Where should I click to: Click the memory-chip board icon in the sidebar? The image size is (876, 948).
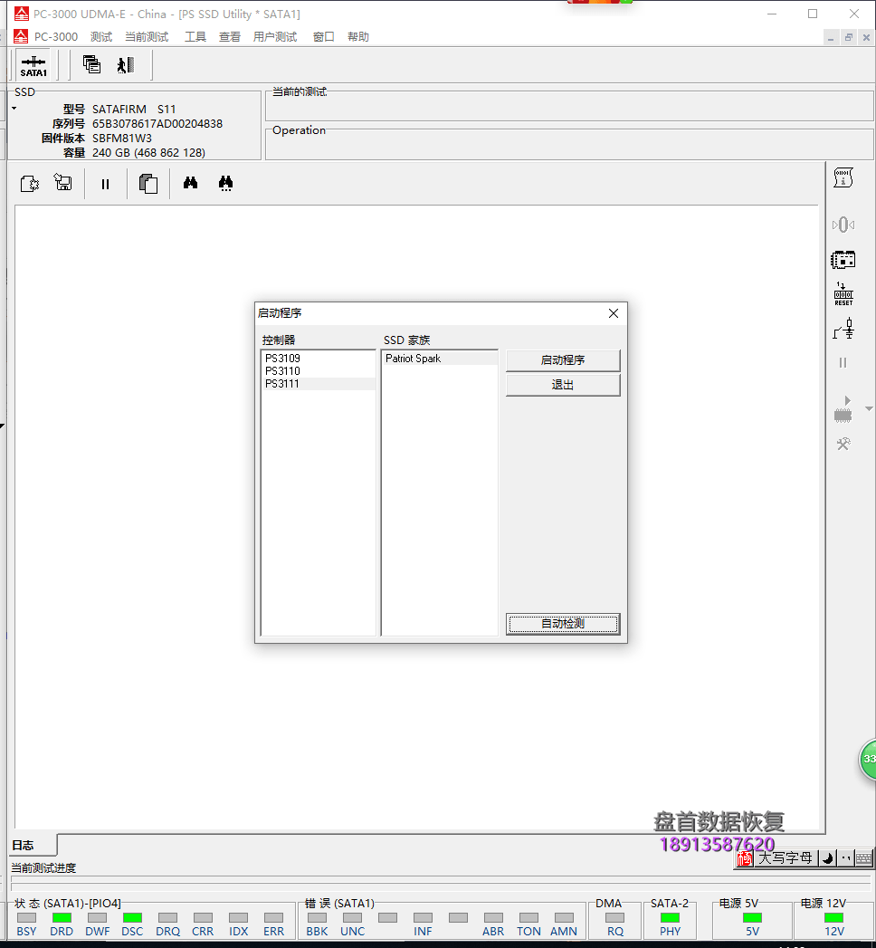point(843,260)
